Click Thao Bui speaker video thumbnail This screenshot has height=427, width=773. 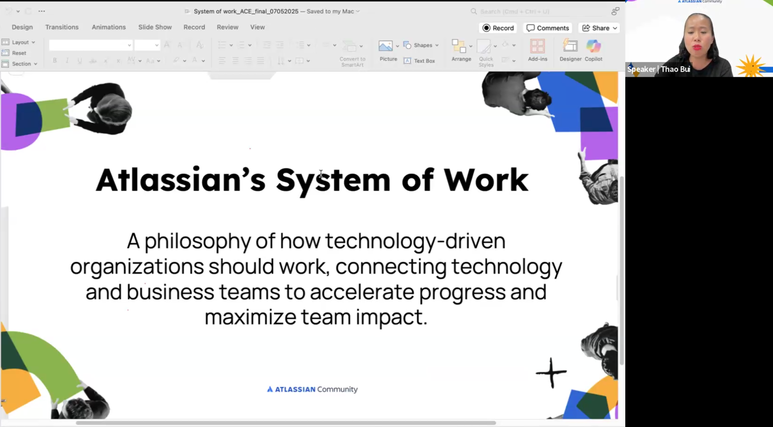point(699,39)
